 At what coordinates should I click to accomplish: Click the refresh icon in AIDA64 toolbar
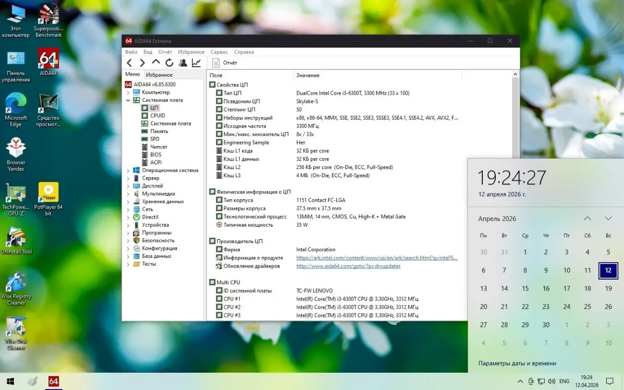[169, 62]
